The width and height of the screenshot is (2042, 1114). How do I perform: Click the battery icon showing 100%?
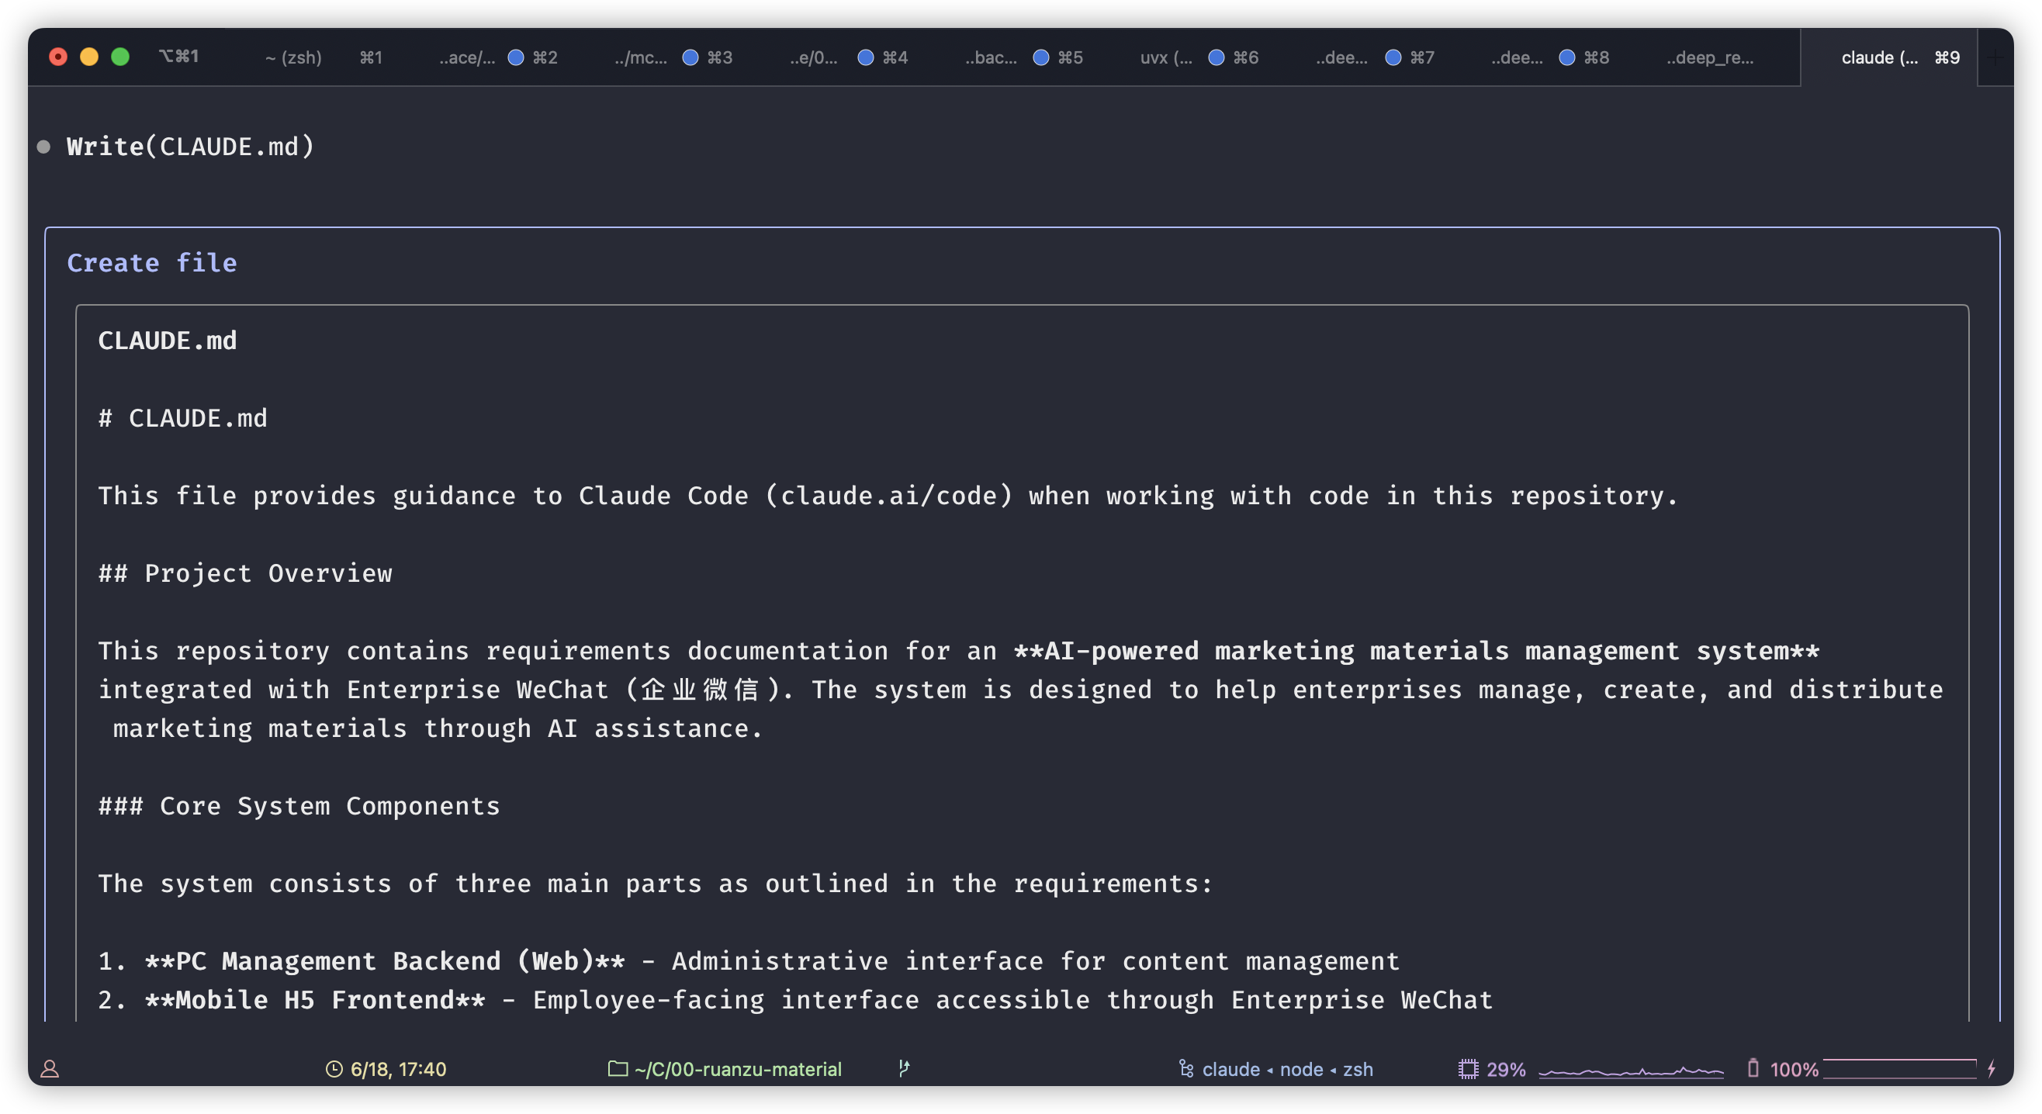tap(1753, 1068)
